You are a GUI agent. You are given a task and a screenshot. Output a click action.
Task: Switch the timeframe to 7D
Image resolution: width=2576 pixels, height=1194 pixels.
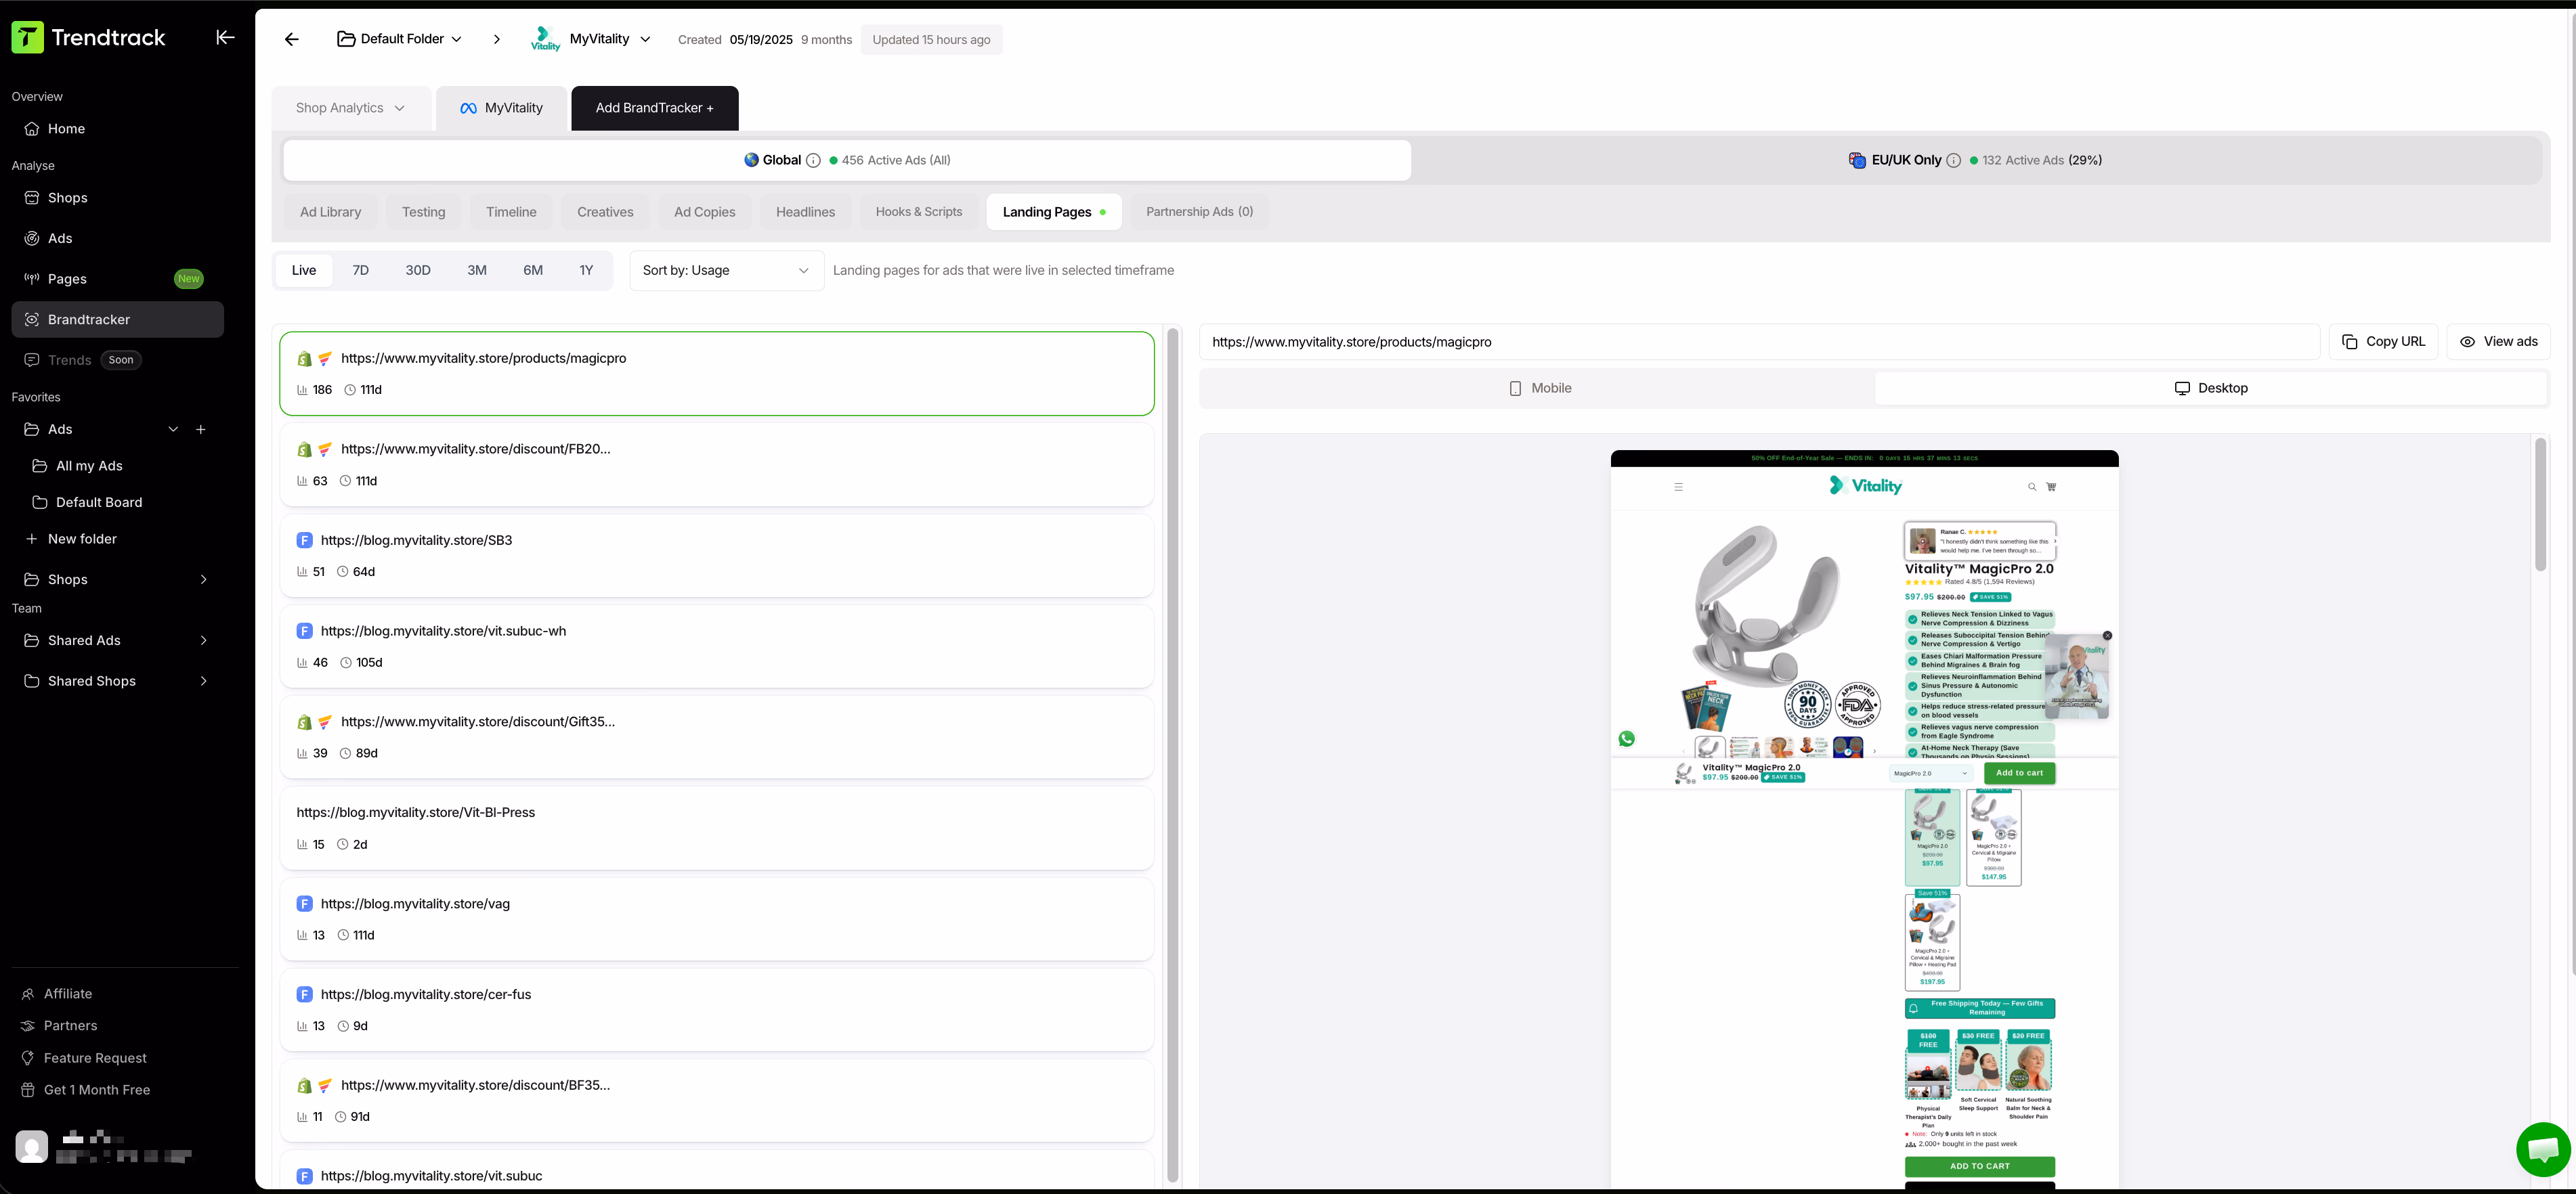click(360, 270)
